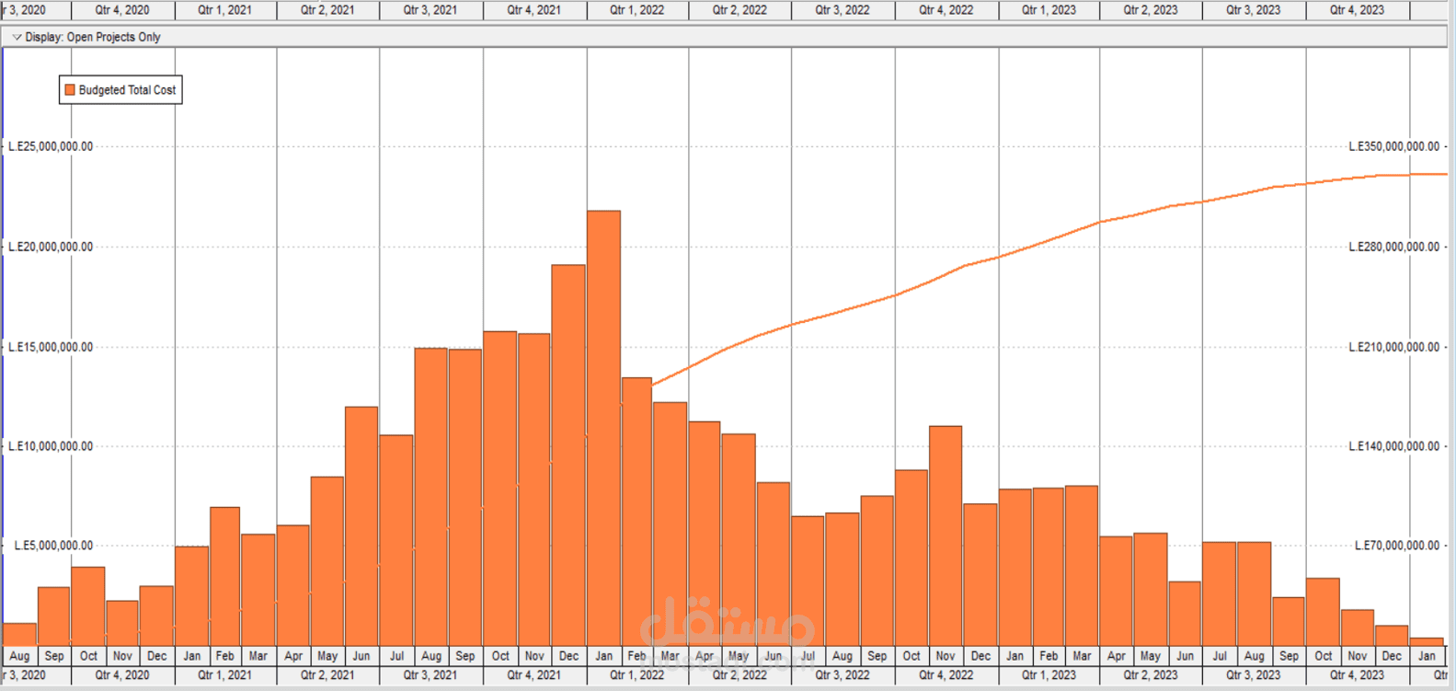
Task: Click the orange Budgeted Total Cost legend swatch
Action: coord(69,90)
